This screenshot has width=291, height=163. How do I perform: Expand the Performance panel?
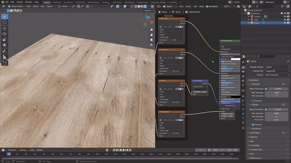255,158
